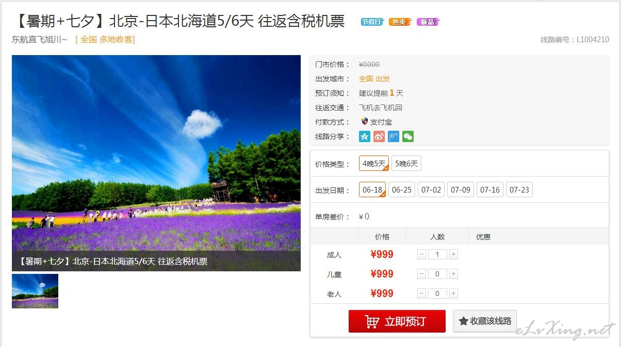Click 全国 出发 departure city link
Image resolution: width=621 pixels, height=347 pixels.
coord(374,79)
